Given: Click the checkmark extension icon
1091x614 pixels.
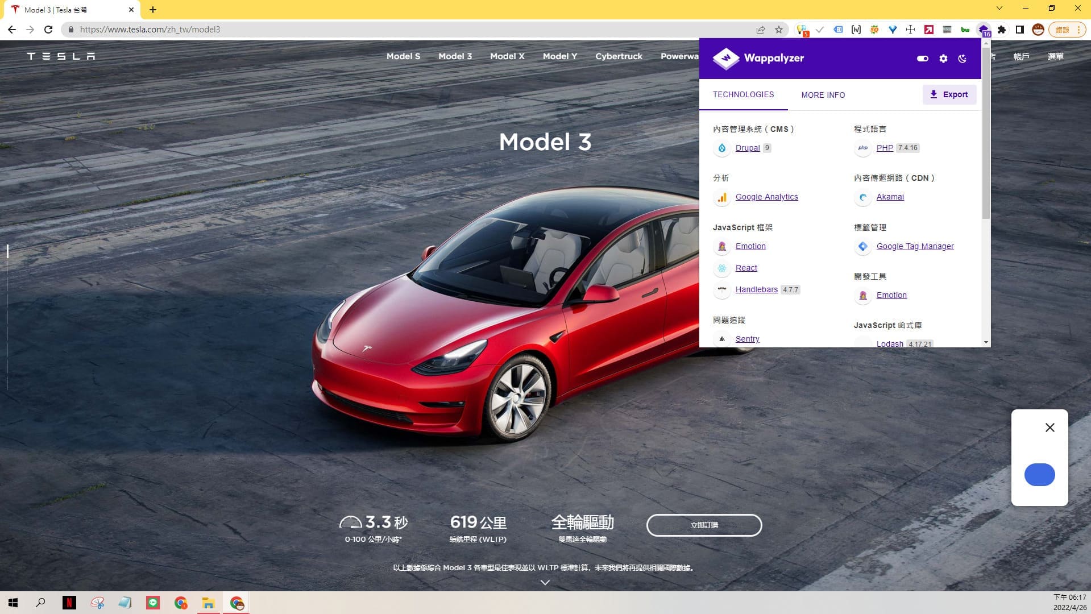Looking at the screenshot, I should point(820,30).
